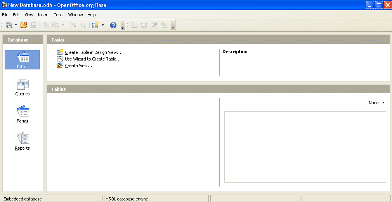Open the New Form dropdown arrow
392x202 pixels.
pos(102,25)
